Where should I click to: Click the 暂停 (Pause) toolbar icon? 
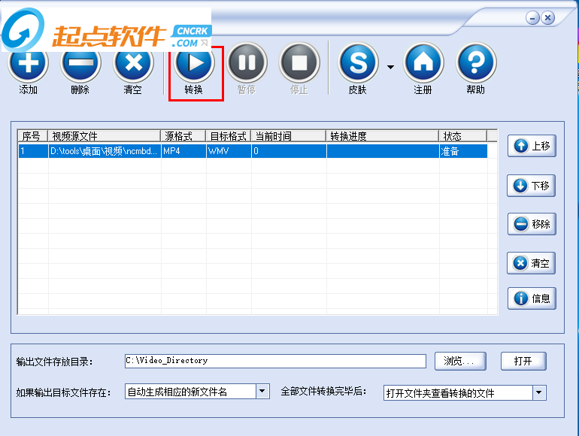tap(247, 62)
